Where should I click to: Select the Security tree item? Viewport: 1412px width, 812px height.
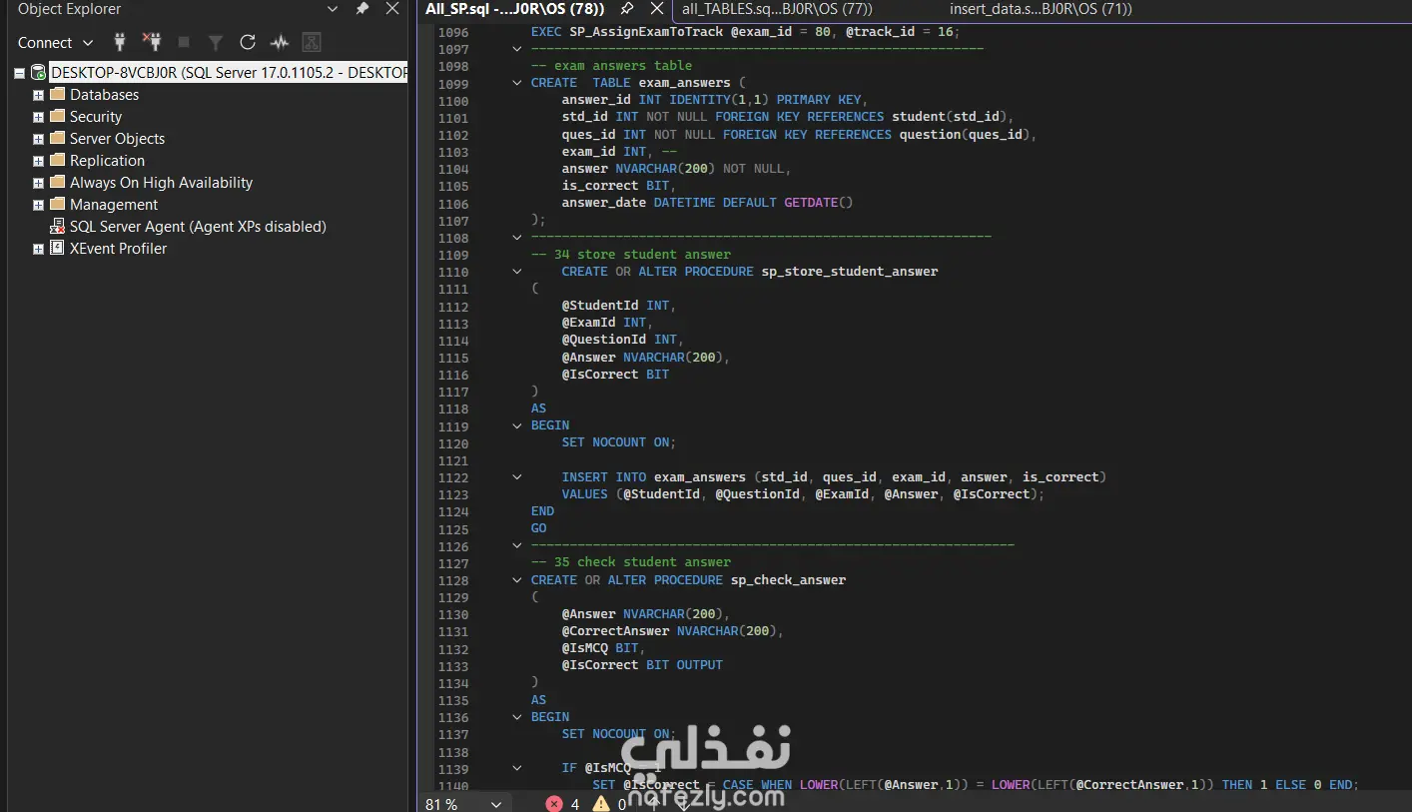95,116
